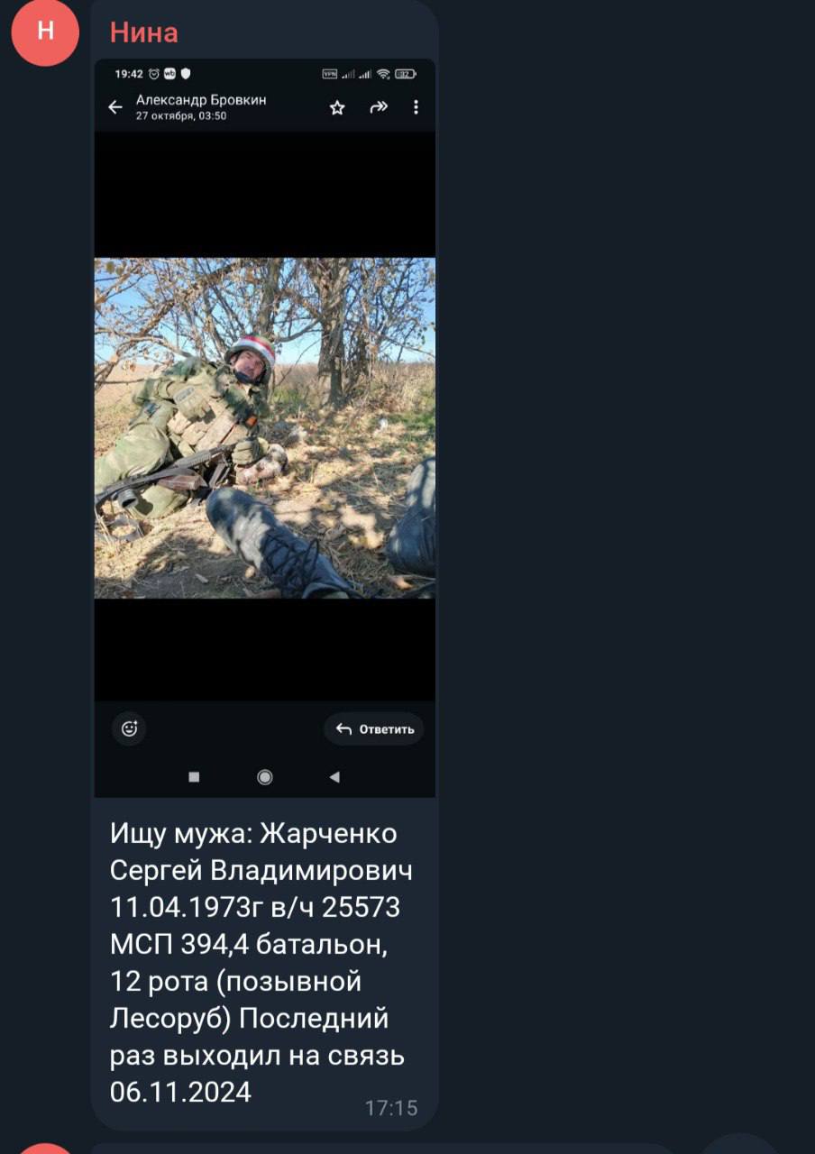The image size is (815, 1154).
Task: Open the three-dot more options menu
Action: click(x=416, y=106)
